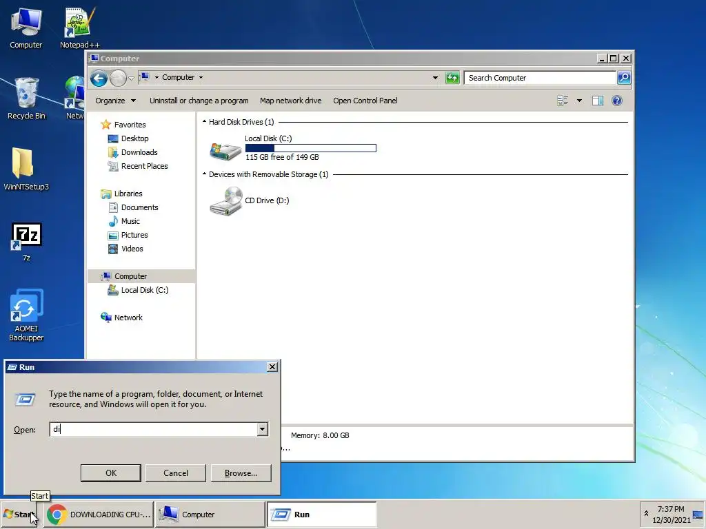Screen dimensions: 706x529
Task: Click the search magnifier button in Explorer
Action: tap(623, 78)
